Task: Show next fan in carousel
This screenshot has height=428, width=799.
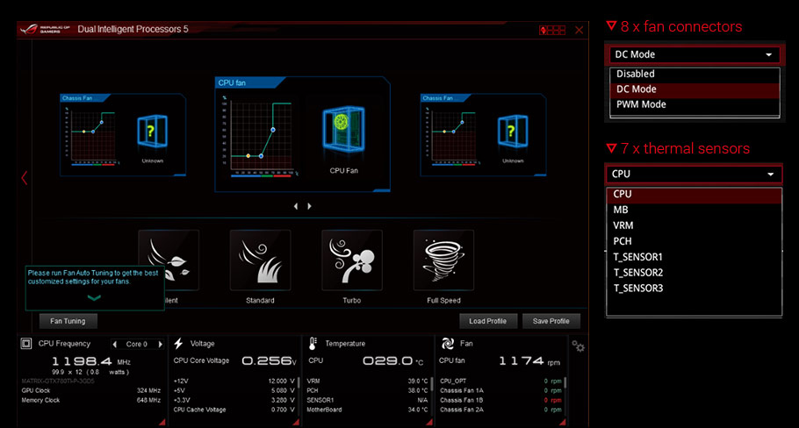Action: pyautogui.click(x=309, y=206)
